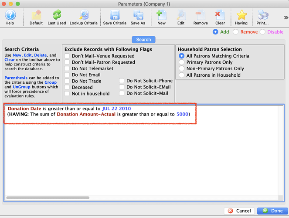
Task: Open Lookup Criteria
Action: point(84,17)
